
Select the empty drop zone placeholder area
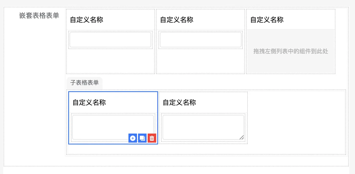pyautogui.click(x=291, y=51)
